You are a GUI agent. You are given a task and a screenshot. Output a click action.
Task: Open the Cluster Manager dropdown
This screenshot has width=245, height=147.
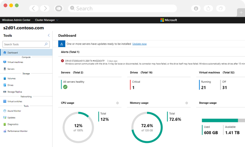point(47,20)
